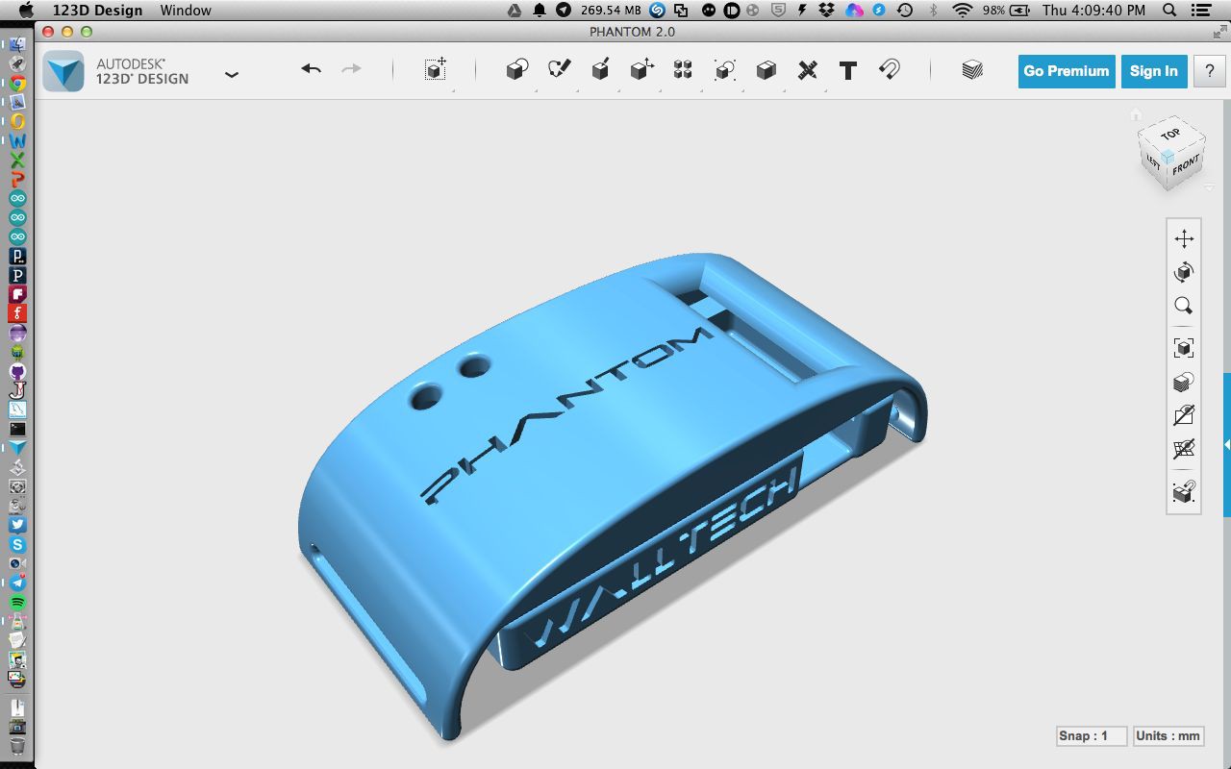Select the Orbit tool

[x=1184, y=273]
